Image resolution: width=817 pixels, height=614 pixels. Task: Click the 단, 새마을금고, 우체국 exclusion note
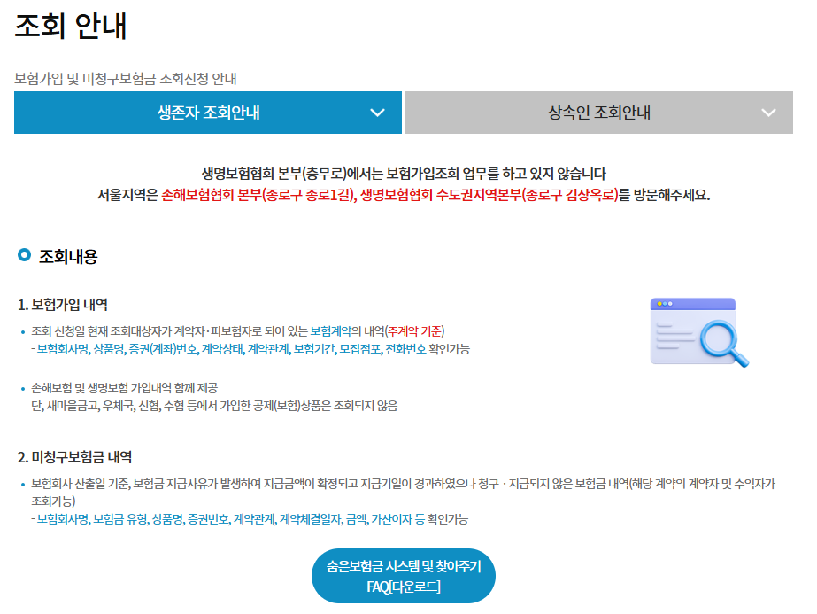(x=213, y=406)
